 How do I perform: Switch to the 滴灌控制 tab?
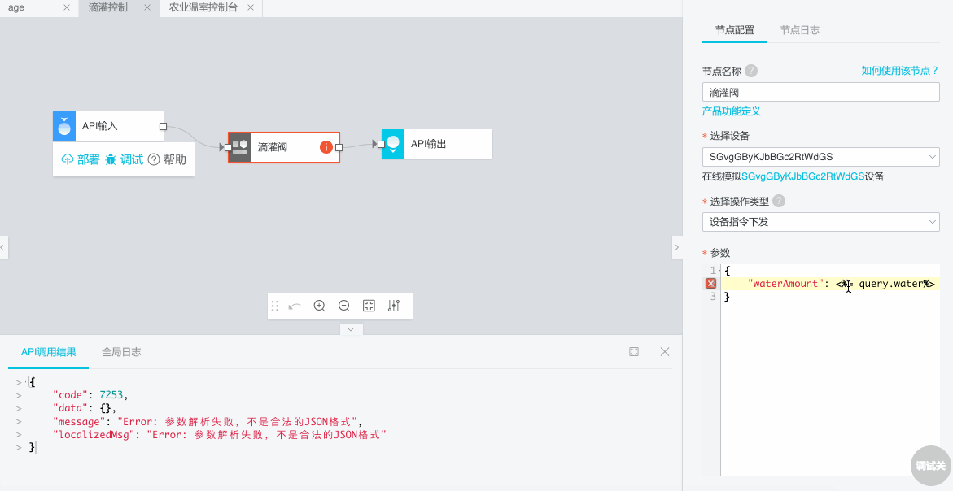108,8
